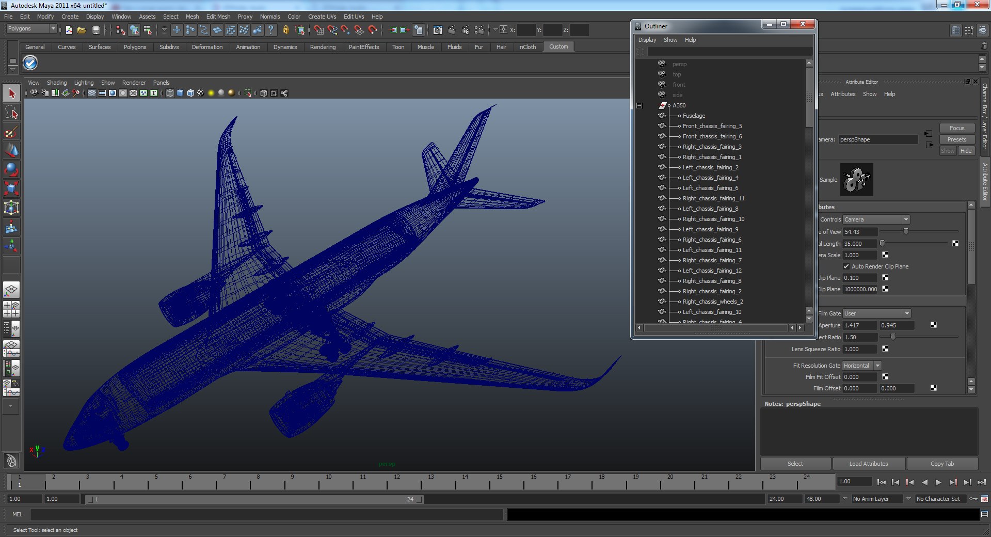Open the Controls Camera dropdown
The image size is (991, 537).
pyautogui.click(x=876, y=219)
